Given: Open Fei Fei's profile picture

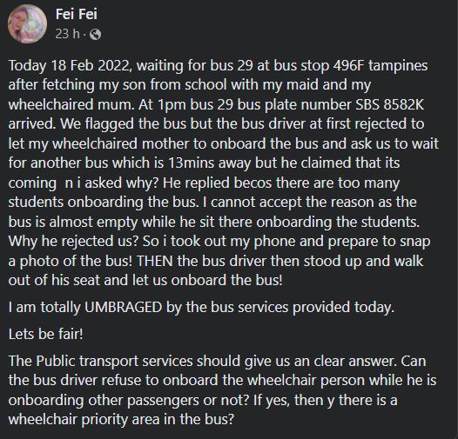Looking at the screenshot, I should (28, 24).
